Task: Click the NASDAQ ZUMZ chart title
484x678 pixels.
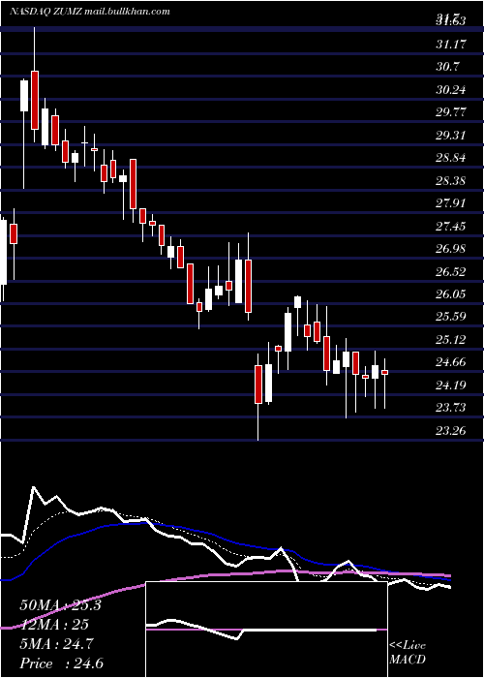Action: [89, 12]
